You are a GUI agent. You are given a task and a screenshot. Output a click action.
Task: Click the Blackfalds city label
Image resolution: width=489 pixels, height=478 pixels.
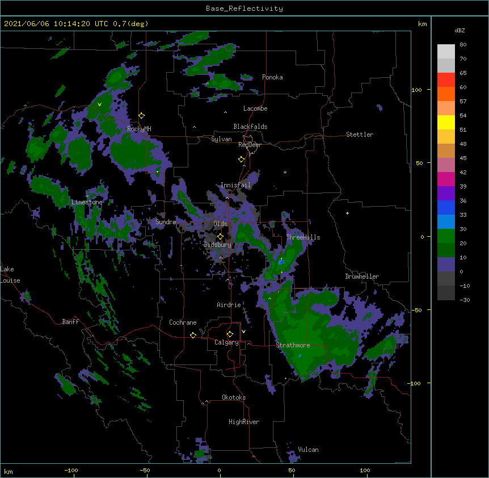(250, 127)
